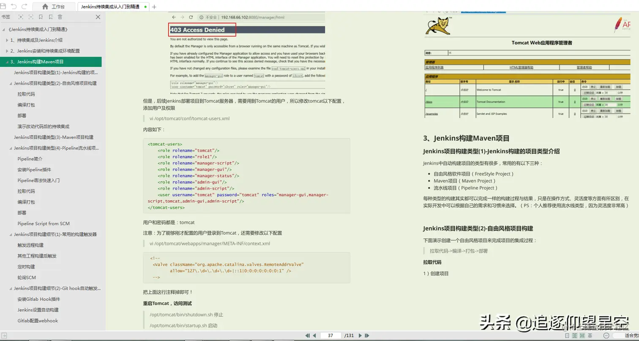Click the text 拉取代码->编译->打包->部署

coord(459,251)
